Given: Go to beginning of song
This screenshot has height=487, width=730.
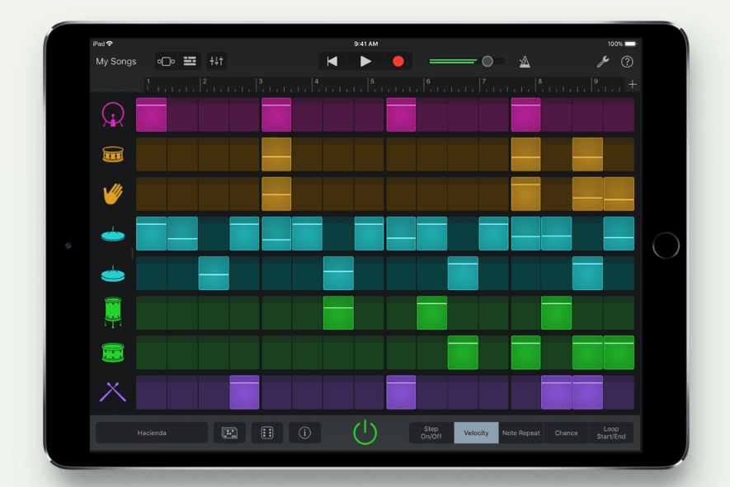Looking at the screenshot, I should 332,62.
